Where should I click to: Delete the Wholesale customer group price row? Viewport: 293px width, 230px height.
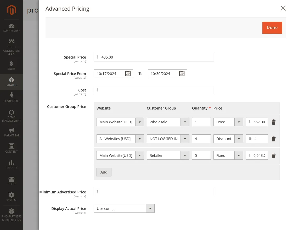point(273,122)
